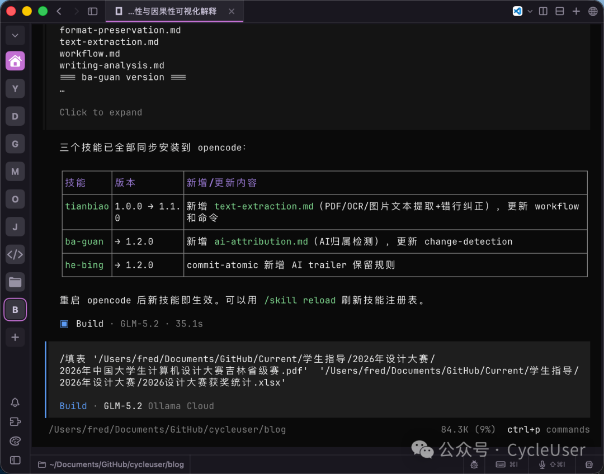This screenshot has height=474, width=604.
Task: Click the 84.3K (9%) context usage
Action: pyautogui.click(x=468, y=429)
